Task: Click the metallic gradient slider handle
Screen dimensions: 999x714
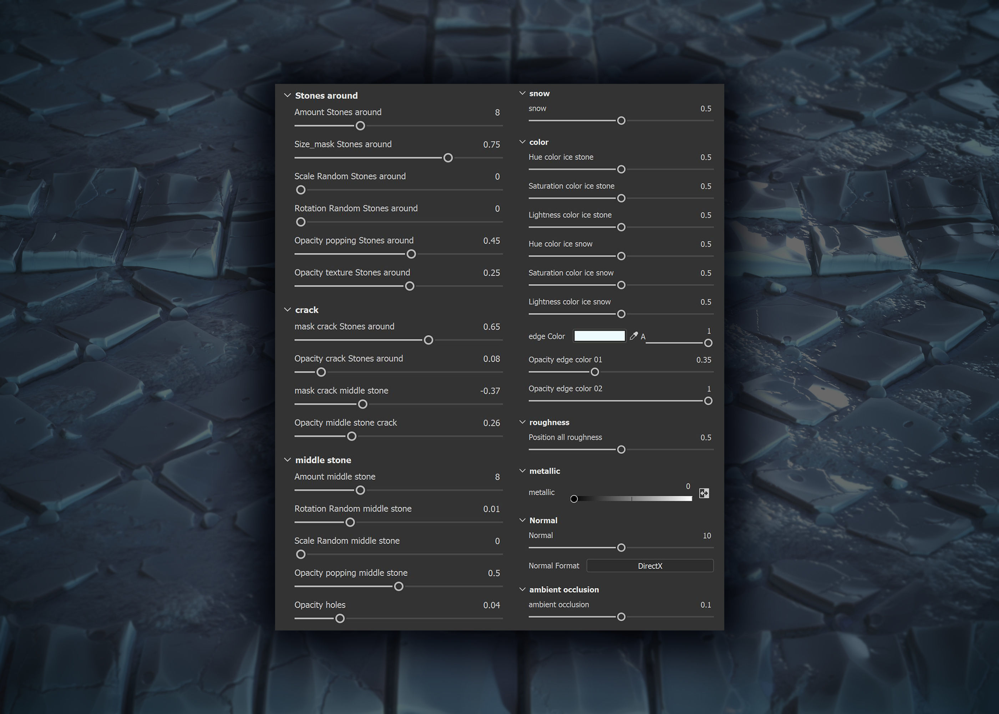Action: [x=574, y=499]
